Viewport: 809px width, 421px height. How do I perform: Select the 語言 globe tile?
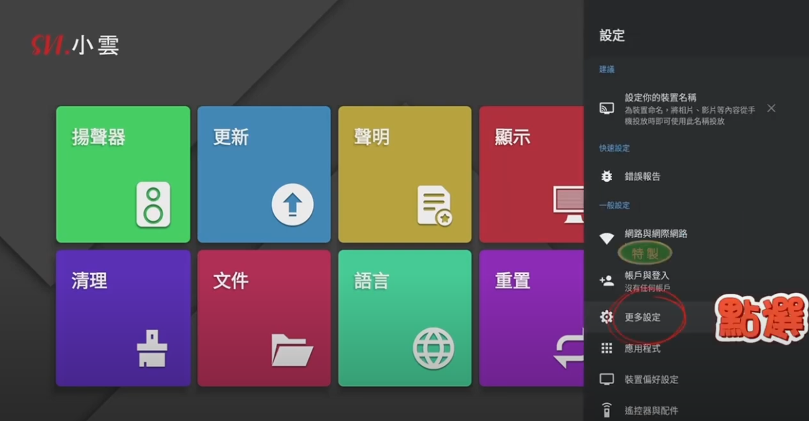(404, 318)
